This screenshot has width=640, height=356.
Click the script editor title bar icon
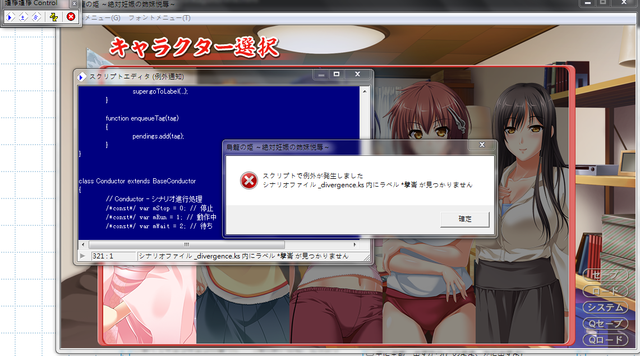[x=82, y=76]
